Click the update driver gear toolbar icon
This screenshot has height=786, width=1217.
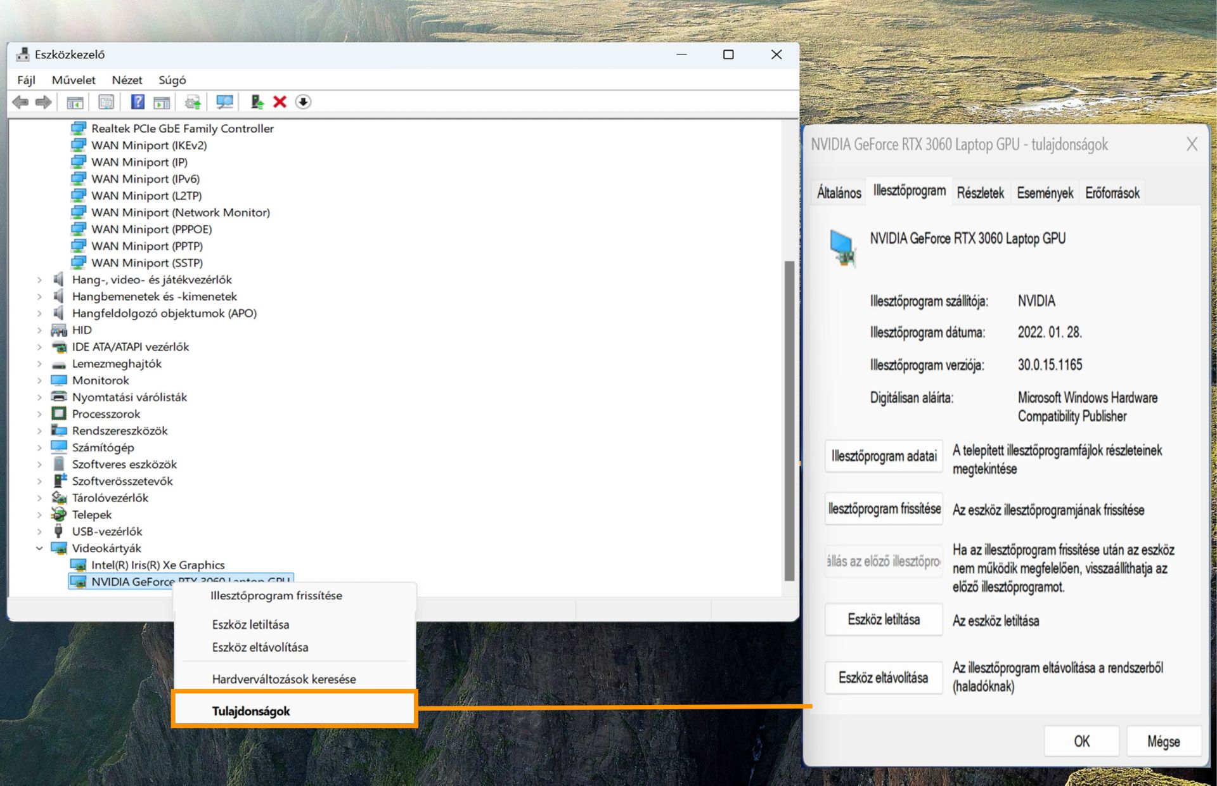tap(192, 102)
